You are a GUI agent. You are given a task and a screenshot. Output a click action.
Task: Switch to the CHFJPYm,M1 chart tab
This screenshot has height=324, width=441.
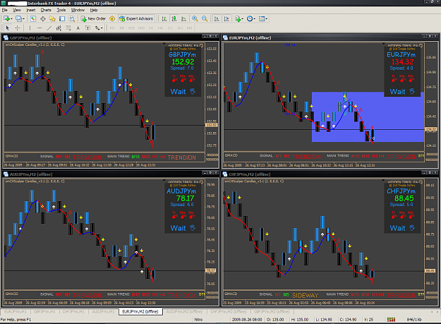pyautogui.click(x=73, y=311)
